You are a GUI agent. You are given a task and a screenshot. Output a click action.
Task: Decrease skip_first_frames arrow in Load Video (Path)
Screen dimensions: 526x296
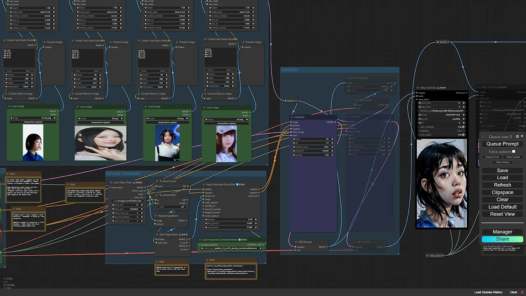[x=113, y=217]
